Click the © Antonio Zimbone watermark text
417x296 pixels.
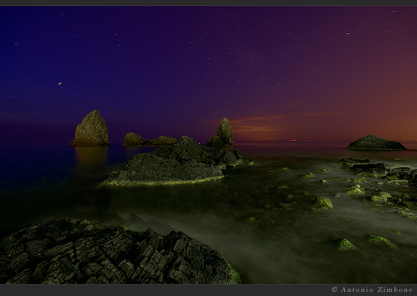coord(371,289)
